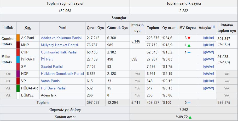Image resolution: width=238 pixels, height=121 pixels.
Task: Expand göster link in Saadet Partisi row
Action: point(208,66)
